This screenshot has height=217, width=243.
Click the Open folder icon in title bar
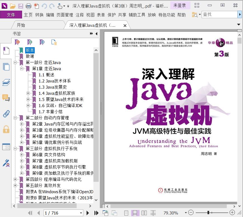tap(13, 6)
